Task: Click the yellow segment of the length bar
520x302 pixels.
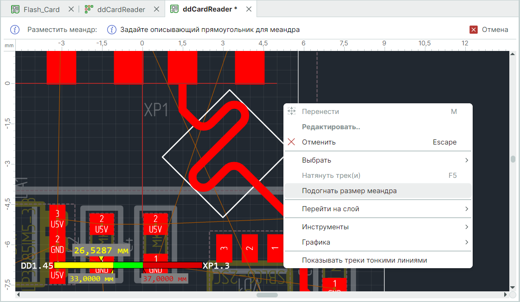Action: click(83, 265)
